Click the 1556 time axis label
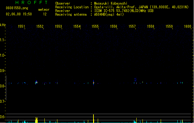This screenshot has height=123, width=194. pos(114,26)
